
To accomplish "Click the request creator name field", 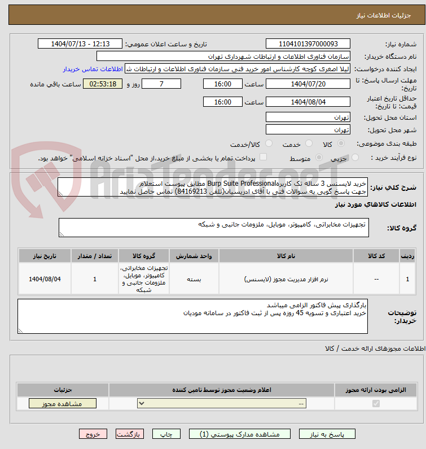I will [x=238, y=69].
